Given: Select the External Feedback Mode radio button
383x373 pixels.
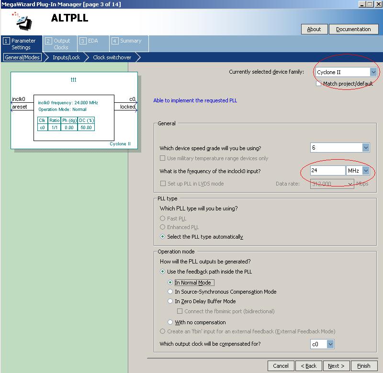Looking at the screenshot, I should pos(162,331).
